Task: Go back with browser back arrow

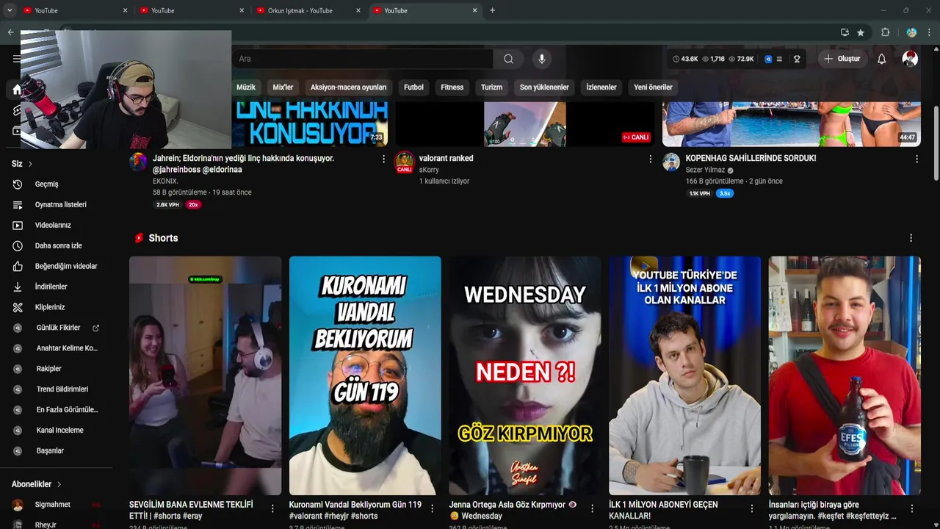Action: click(10, 32)
